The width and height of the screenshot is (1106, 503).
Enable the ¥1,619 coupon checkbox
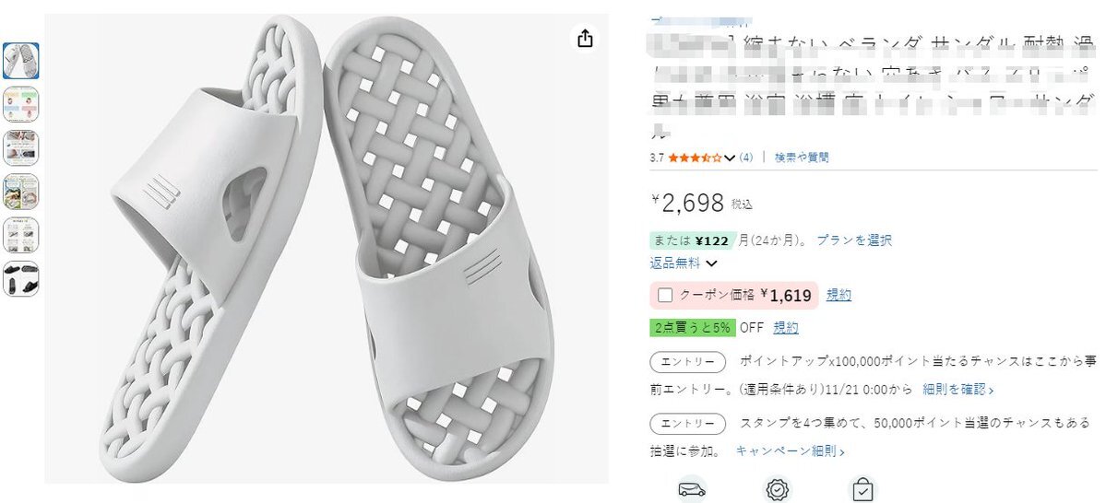click(x=665, y=296)
